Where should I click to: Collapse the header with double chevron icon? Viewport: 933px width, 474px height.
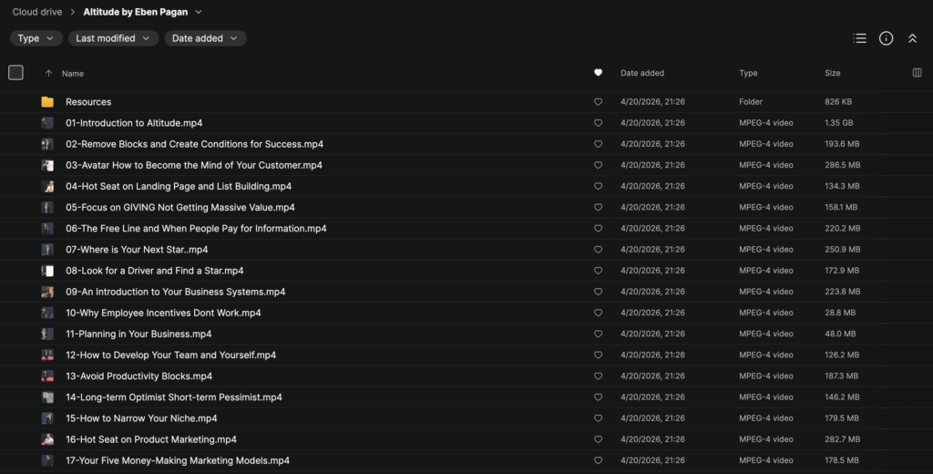(x=912, y=38)
